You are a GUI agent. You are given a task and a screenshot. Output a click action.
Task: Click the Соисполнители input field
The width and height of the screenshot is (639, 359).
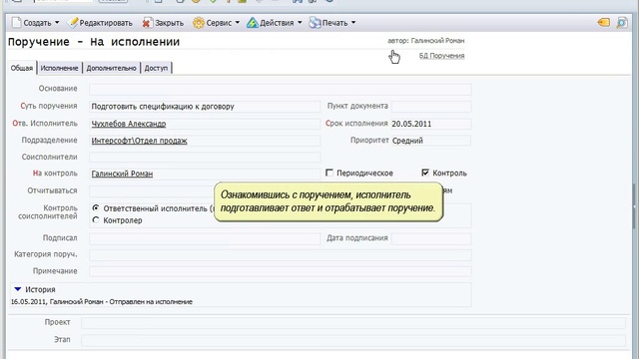click(205, 158)
